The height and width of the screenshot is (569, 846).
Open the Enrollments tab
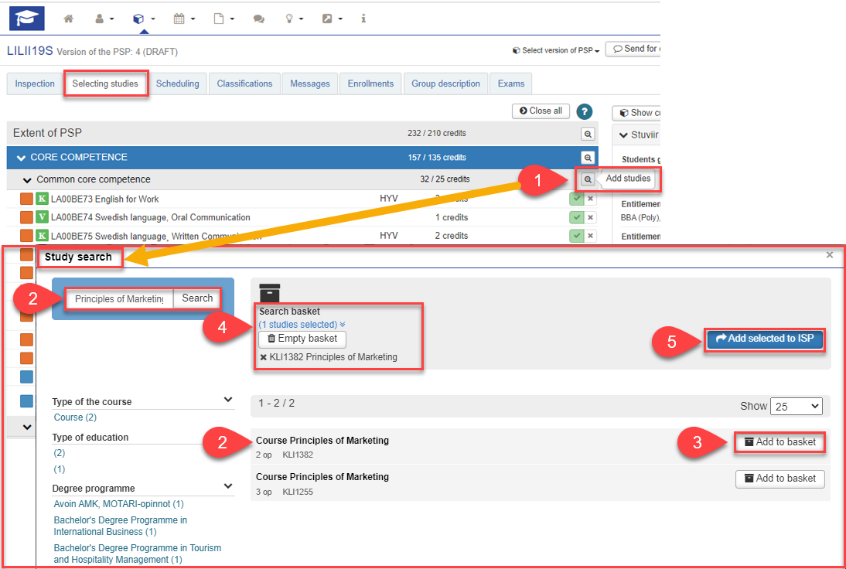click(370, 83)
